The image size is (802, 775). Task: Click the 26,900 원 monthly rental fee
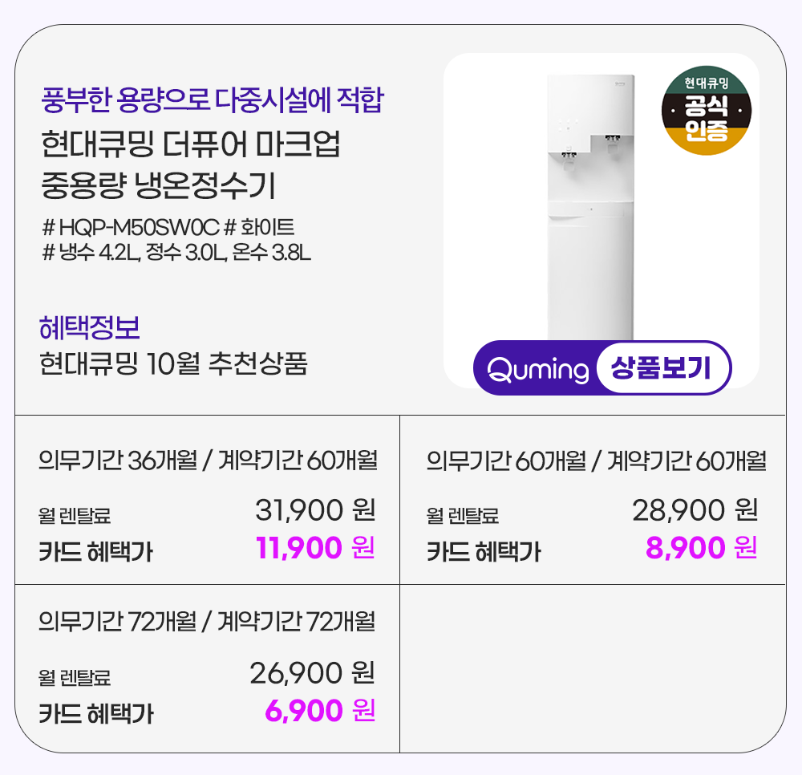pyautogui.click(x=313, y=673)
